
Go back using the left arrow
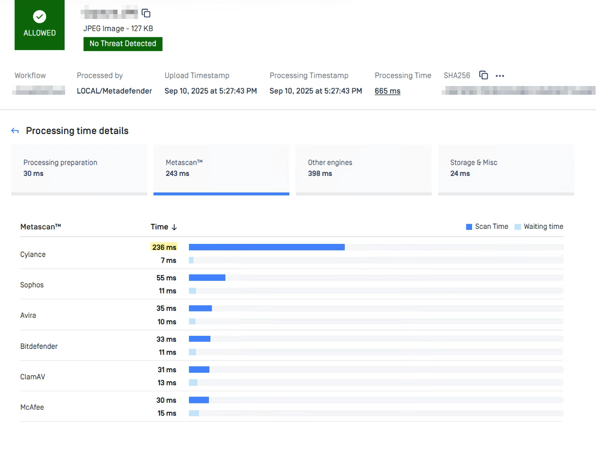(x=15, y=131)
